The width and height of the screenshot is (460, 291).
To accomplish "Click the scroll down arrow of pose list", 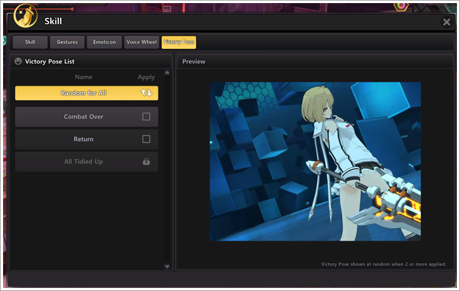I will (x=167, y=266).
